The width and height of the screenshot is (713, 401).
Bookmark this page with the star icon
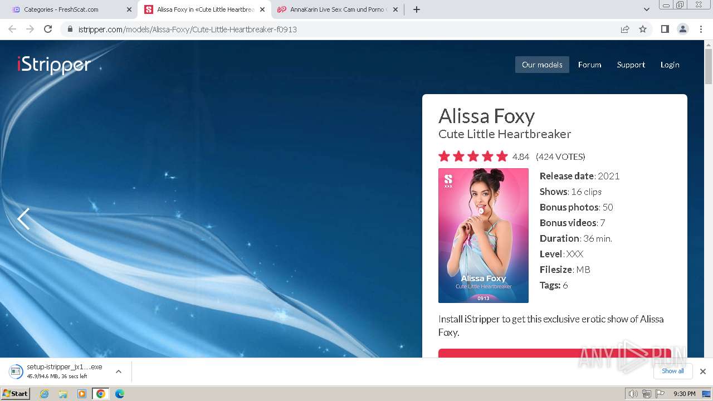[643, 29]
